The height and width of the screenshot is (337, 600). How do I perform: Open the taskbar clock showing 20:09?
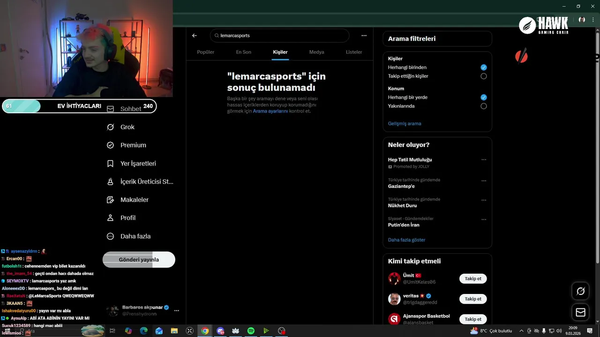point(573,331)
